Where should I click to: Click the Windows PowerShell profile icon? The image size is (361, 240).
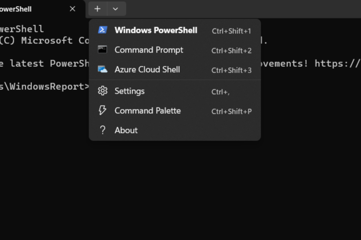coord(102,30)
